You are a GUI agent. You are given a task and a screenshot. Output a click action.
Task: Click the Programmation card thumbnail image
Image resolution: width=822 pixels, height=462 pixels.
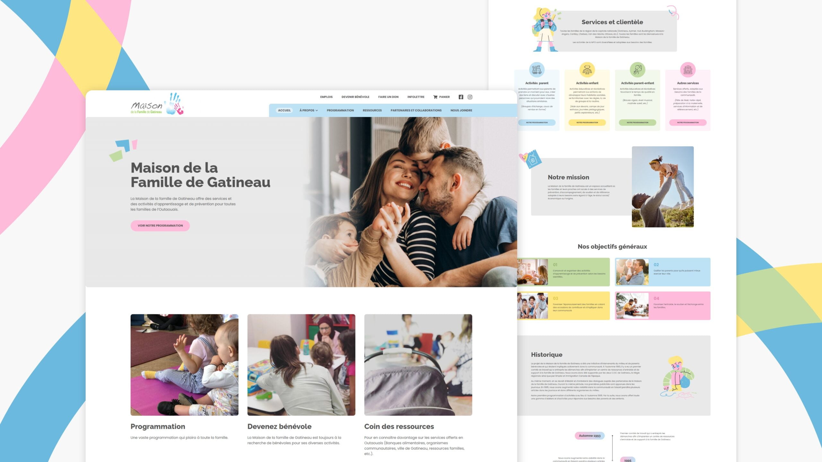pos(184,365)
